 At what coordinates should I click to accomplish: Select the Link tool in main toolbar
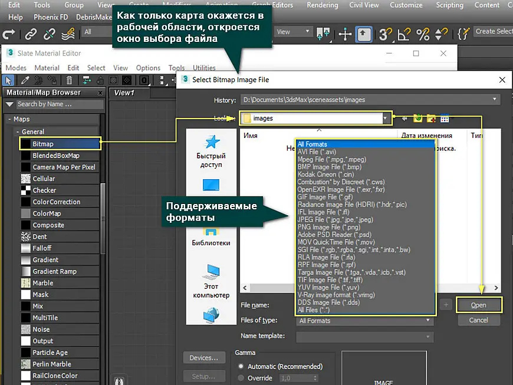31,34
